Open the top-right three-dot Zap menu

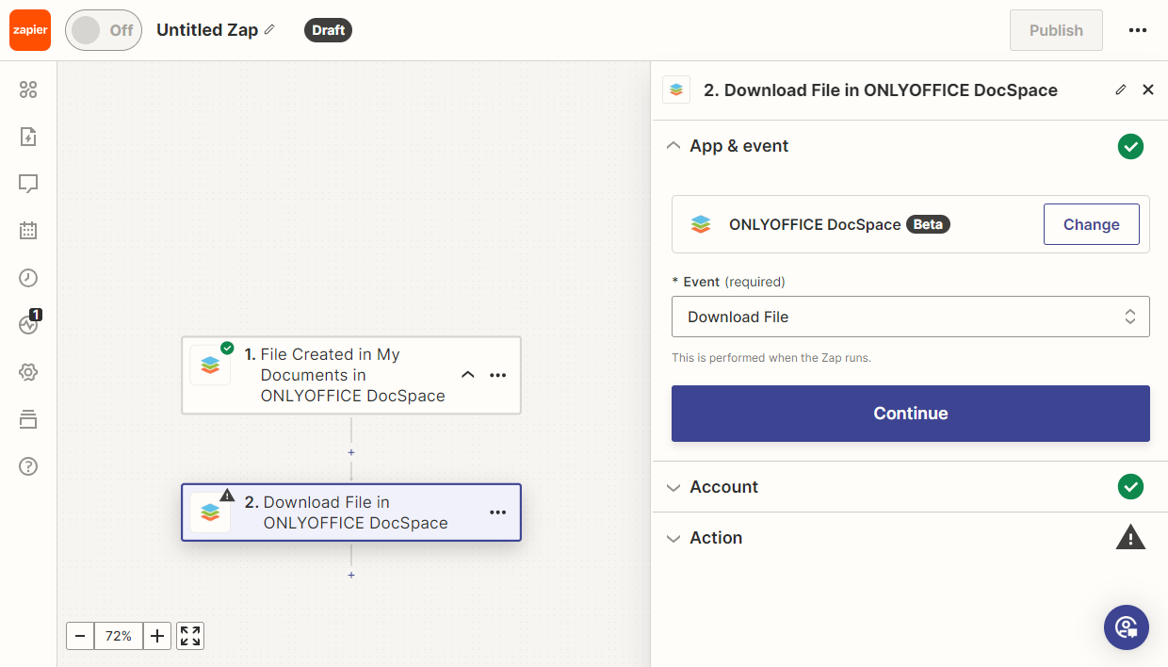pyautogui.click(x=1138, y=30)
